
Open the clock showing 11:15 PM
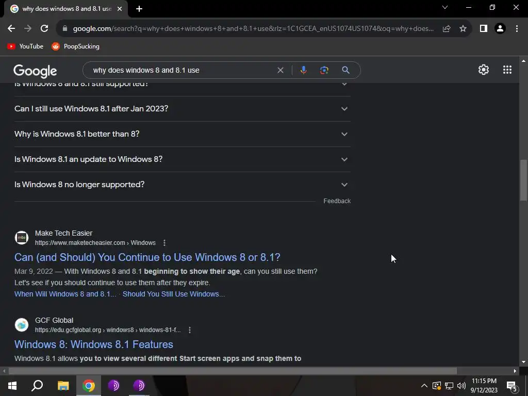tap(484, 386)
